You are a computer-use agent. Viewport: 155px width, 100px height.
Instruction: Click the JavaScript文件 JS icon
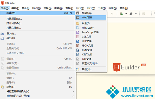pyautogui.click(x=78, y=32)
